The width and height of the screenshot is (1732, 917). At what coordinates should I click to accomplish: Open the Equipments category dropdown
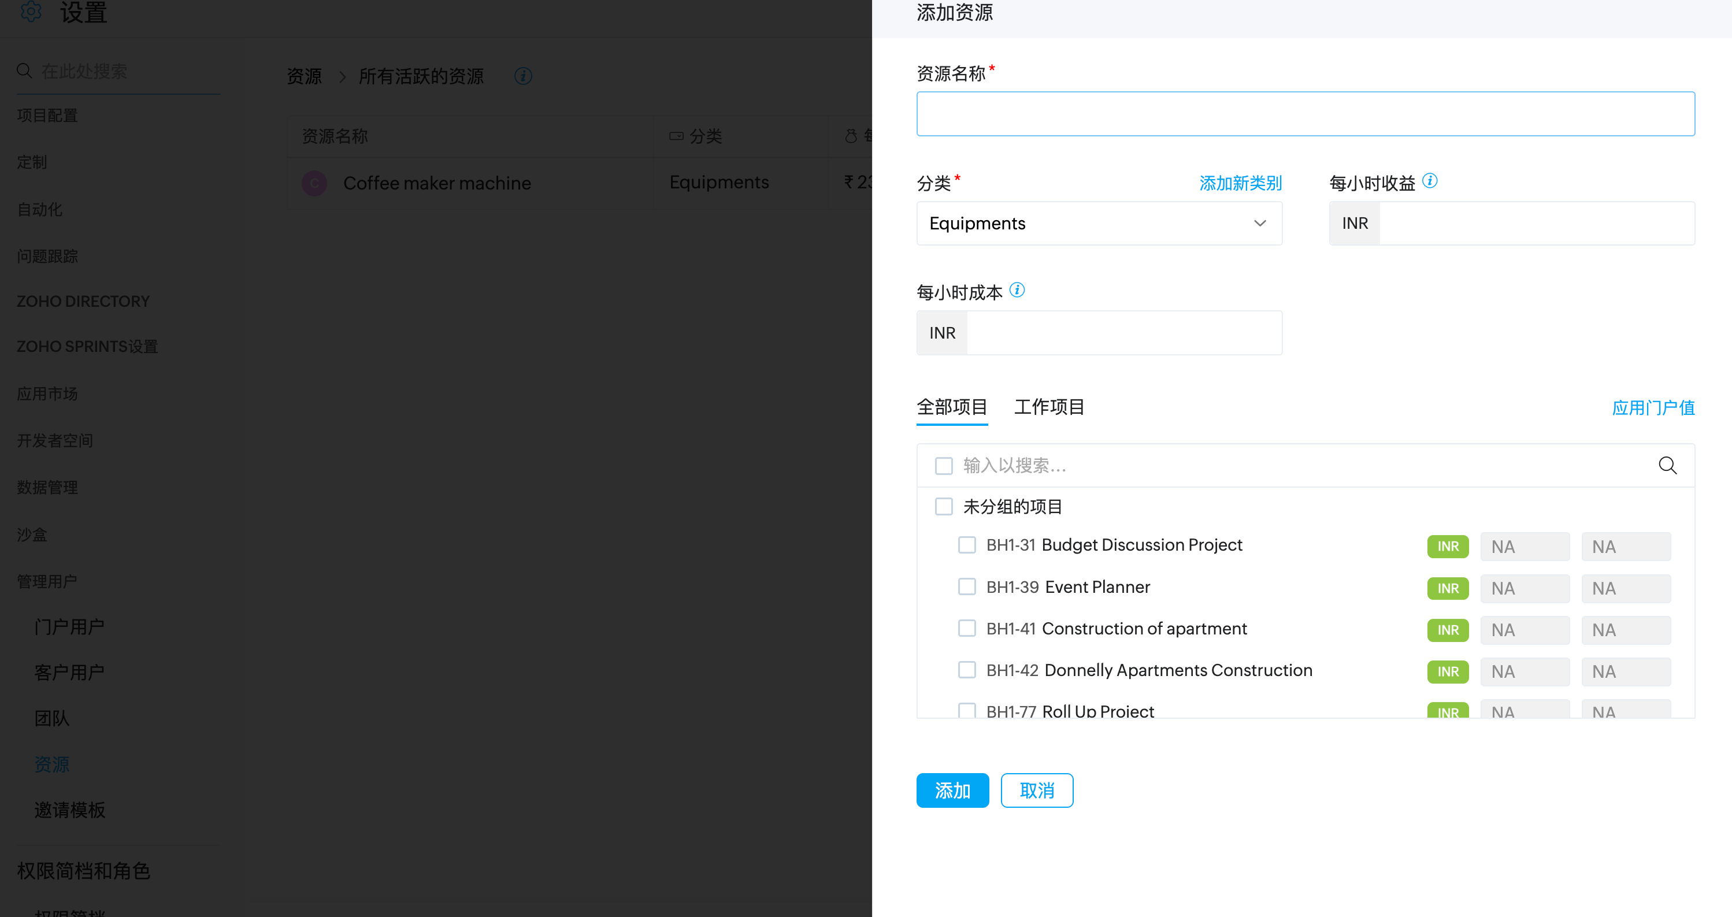point(1099,223)
